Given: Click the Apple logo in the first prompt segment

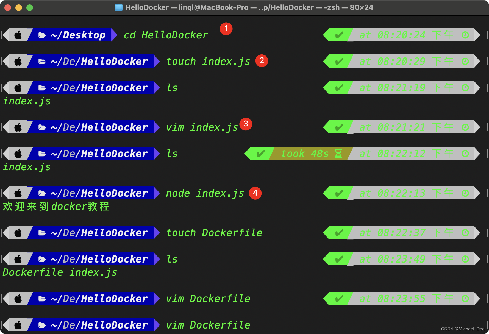Looking at the screenshot, I should point(18,35).
